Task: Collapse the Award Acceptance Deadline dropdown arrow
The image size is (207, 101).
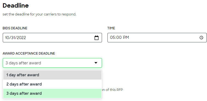Action: pos(96,63)
